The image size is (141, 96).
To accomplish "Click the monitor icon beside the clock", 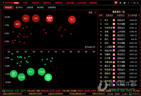I will click(130, 94).
